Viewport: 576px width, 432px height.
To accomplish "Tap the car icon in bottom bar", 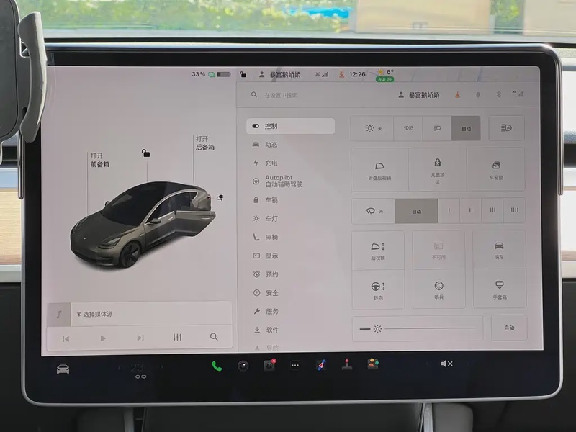I will point(63,369).
